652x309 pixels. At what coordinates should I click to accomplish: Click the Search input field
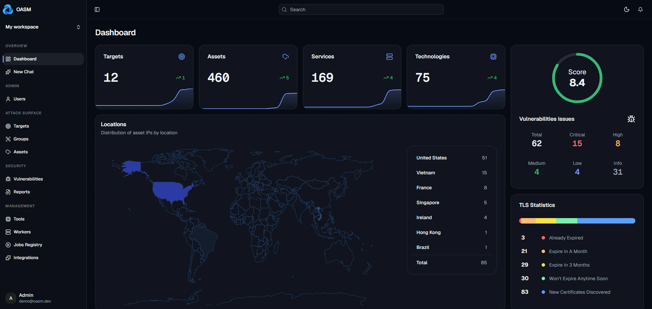click(x=361, y=9)
